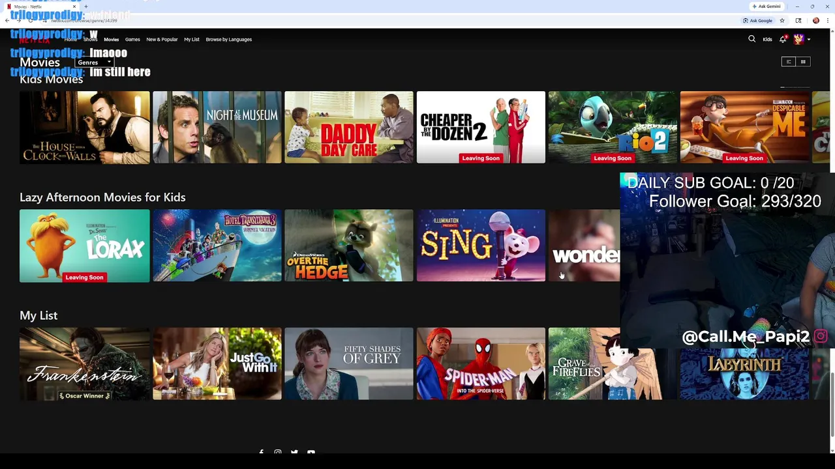This screenshot has height=469, width=835.
Task: Bookmark this page with the star icon
Action: click(x=782, y=21)
